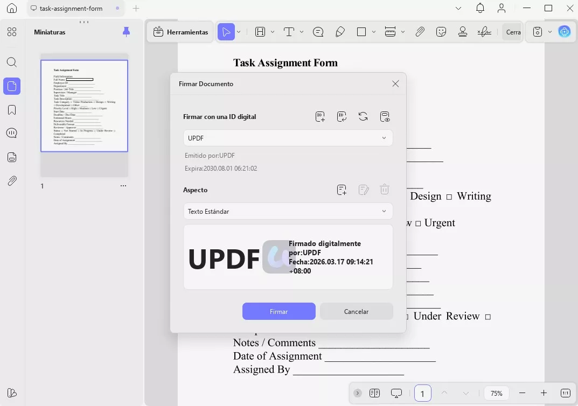Open the selection tool dropdown arrow
The image size is (578, 406).
[239, 32]
